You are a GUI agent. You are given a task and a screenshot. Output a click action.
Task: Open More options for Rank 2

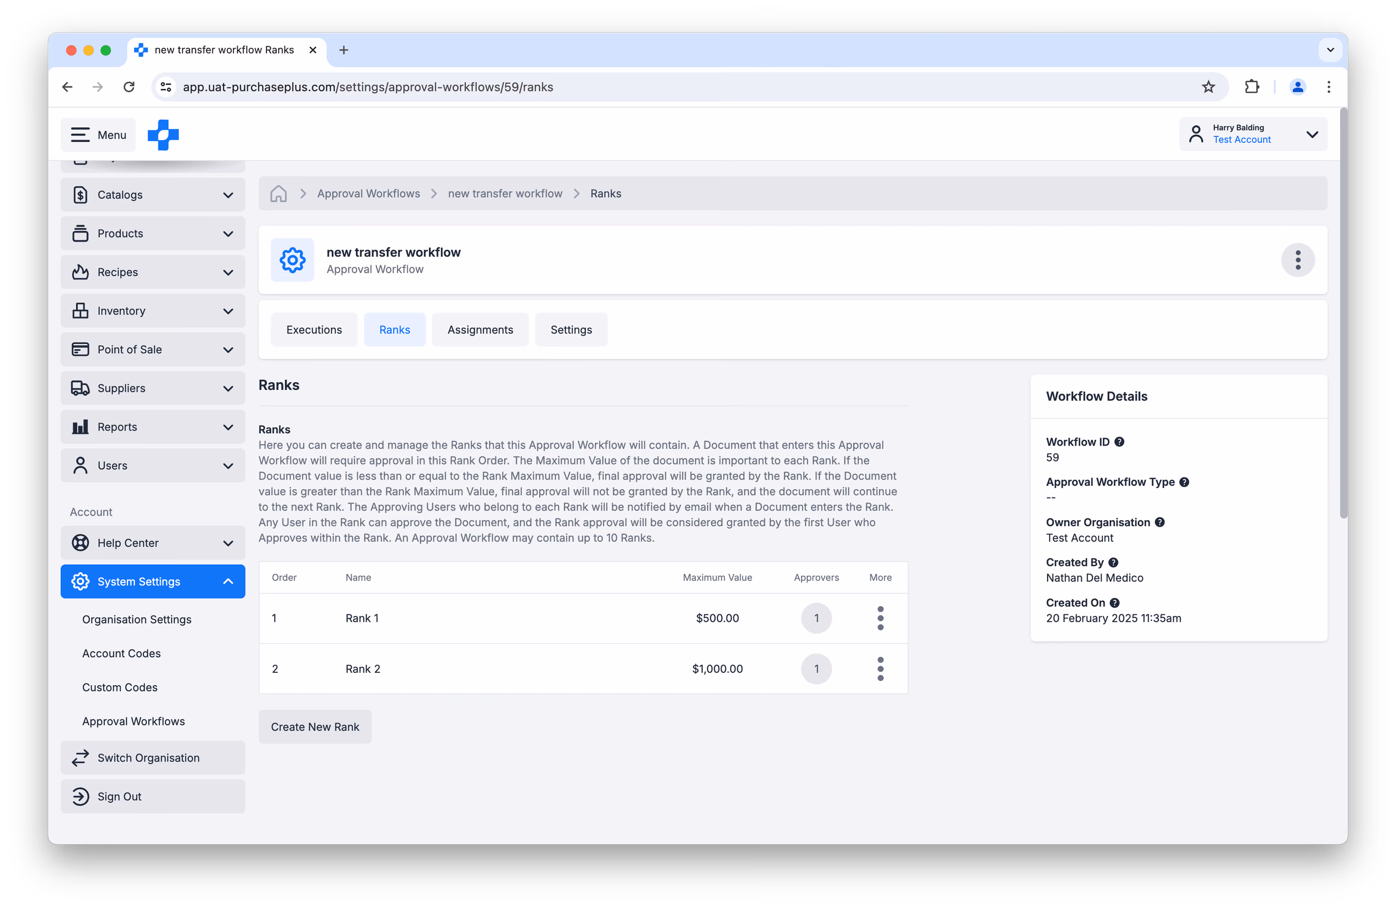[881, 669]
